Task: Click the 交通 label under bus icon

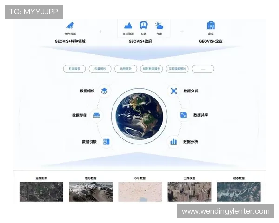Action: pos(144,33)
